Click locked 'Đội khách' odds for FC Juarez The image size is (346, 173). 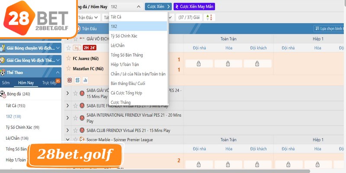click(257, 64)
